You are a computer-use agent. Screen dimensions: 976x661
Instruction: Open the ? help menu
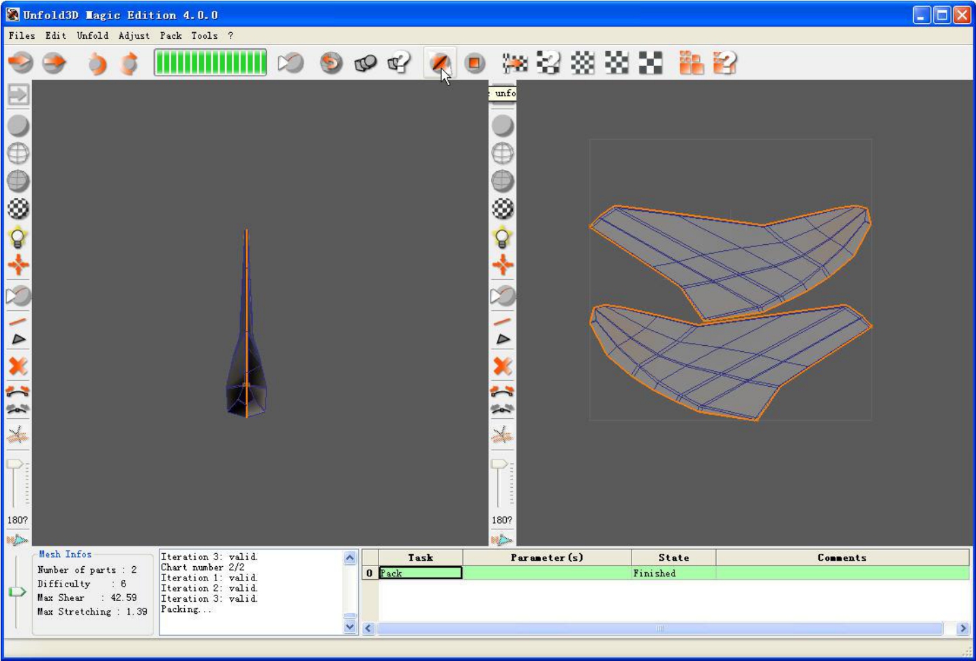(231, 35)
